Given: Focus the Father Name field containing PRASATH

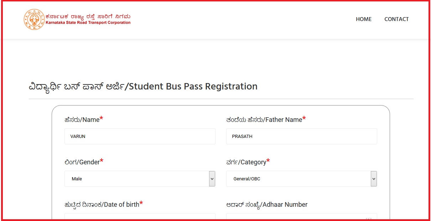Looking at the screenshot, I should pyautogui.click(x=301, y=136).
